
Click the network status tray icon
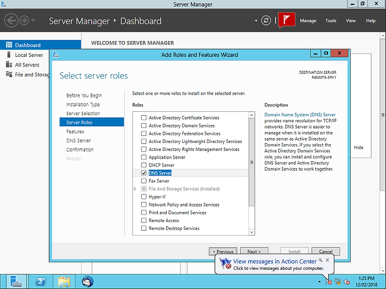coord(338,282)
